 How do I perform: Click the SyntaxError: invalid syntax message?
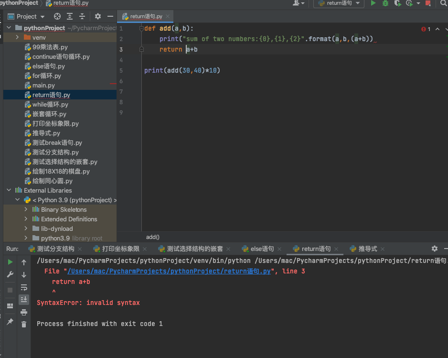(88, 303)
